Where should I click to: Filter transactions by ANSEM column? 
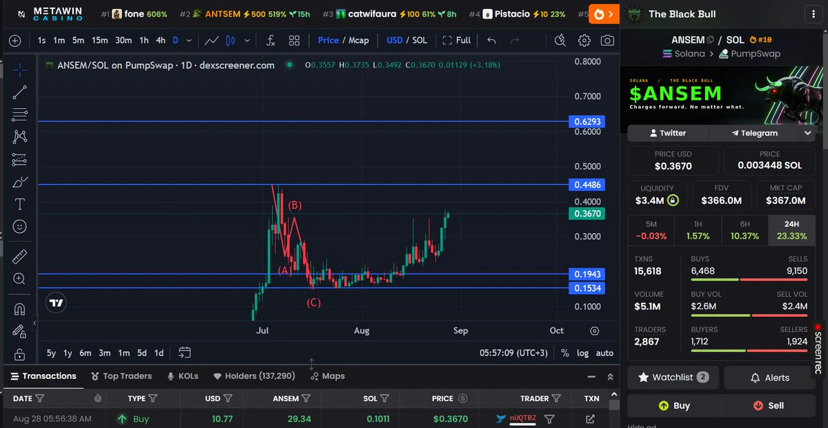306,398
